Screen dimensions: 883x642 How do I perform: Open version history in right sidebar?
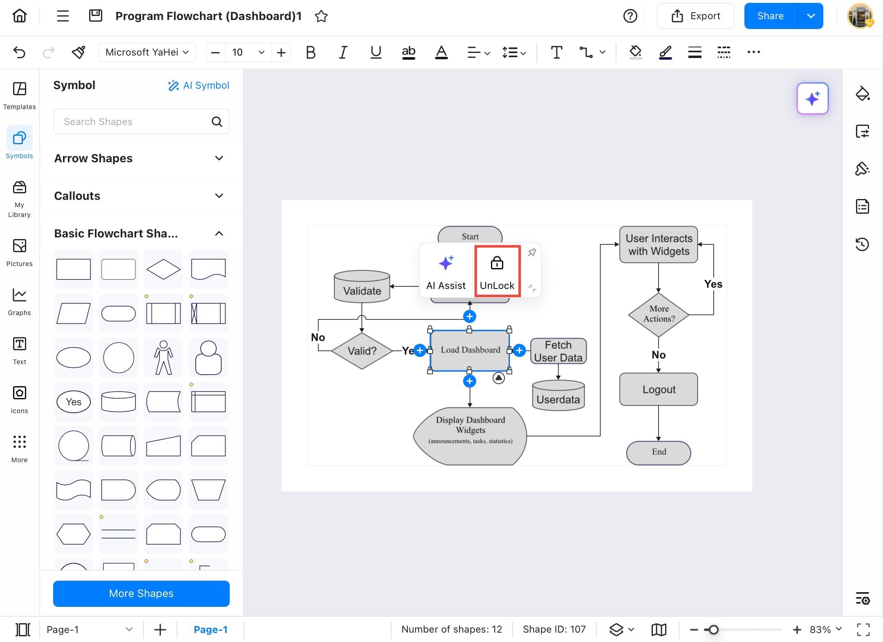tap(862, 244)
